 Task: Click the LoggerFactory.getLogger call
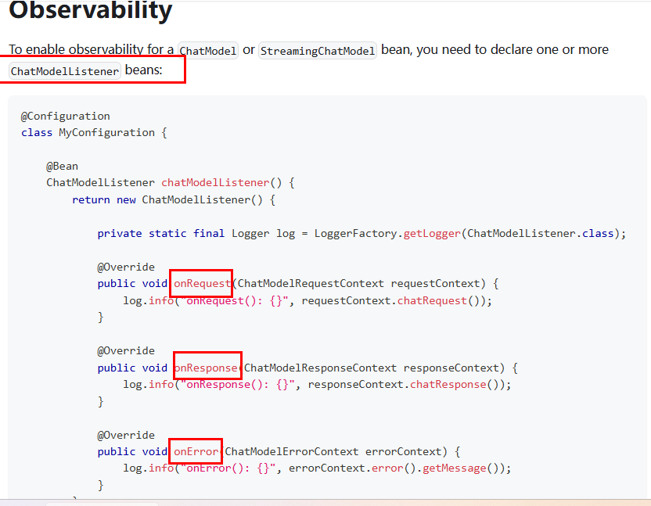469,233
